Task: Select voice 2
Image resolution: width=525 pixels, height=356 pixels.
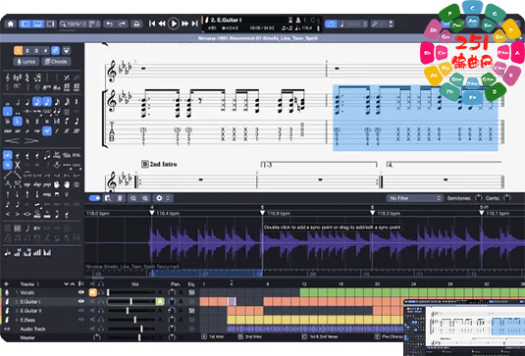Action: pos(27,51)
